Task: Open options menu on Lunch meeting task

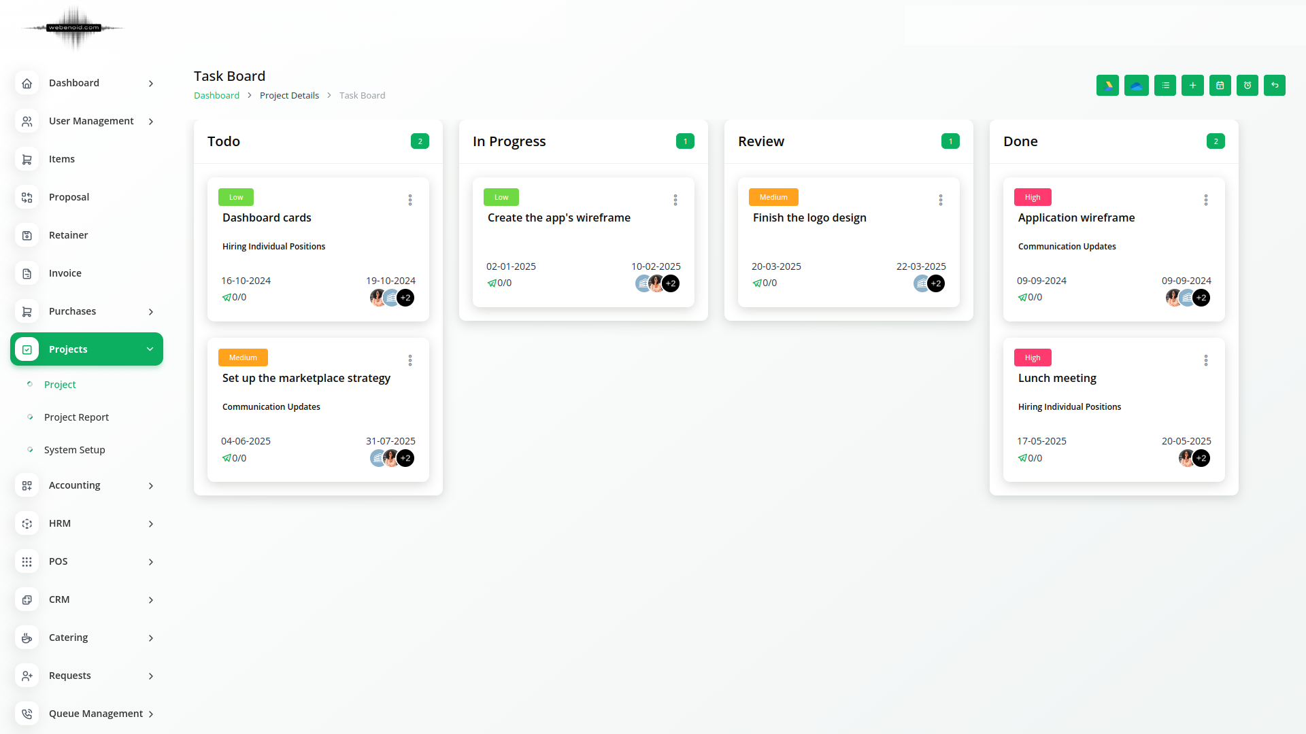Action: [x=1206, y=360]
